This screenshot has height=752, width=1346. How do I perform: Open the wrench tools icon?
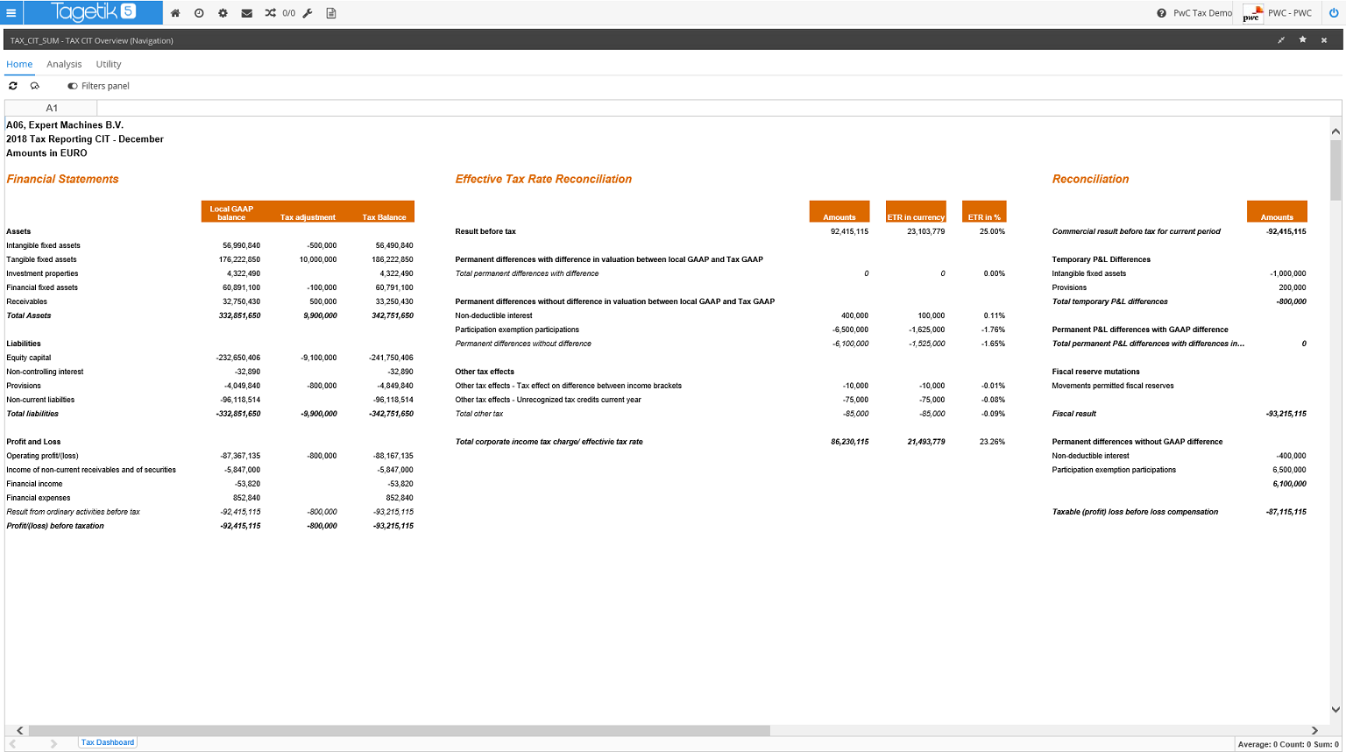point(308,13)
